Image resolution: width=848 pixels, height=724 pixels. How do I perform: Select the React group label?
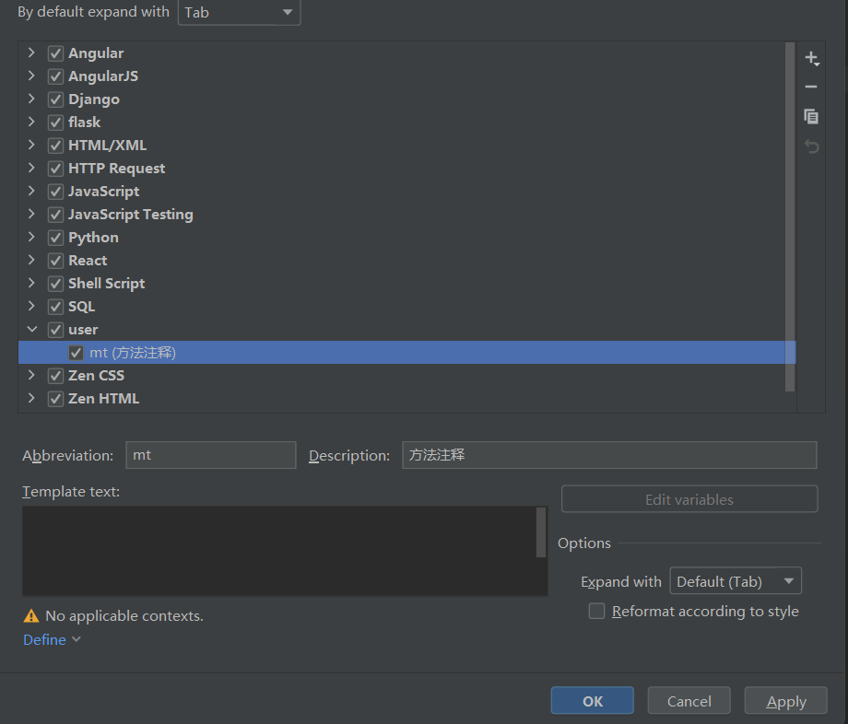(x=88, y=261)
